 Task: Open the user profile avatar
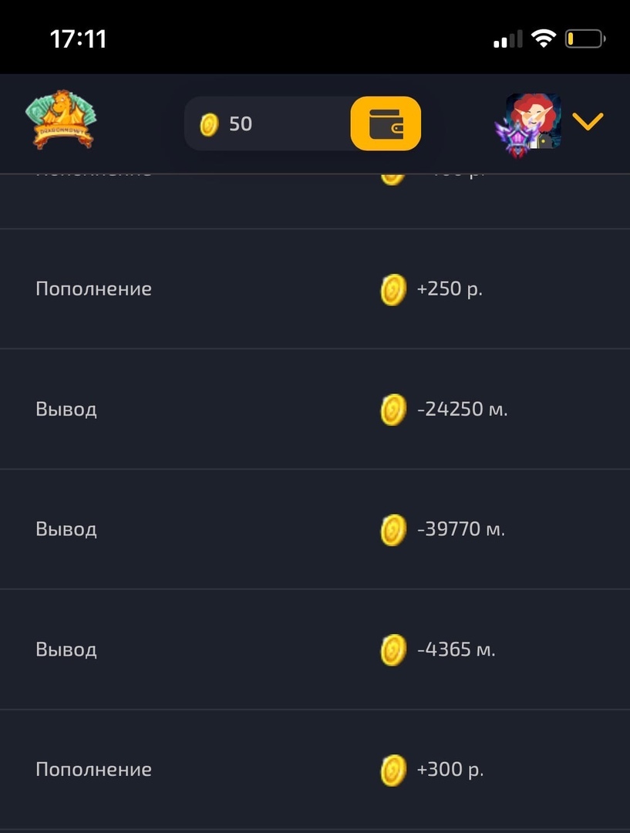529,123
